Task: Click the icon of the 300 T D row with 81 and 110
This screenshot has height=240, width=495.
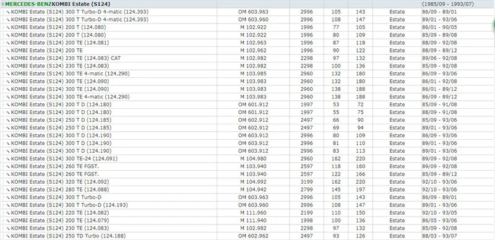Action: tap(8, 143)
